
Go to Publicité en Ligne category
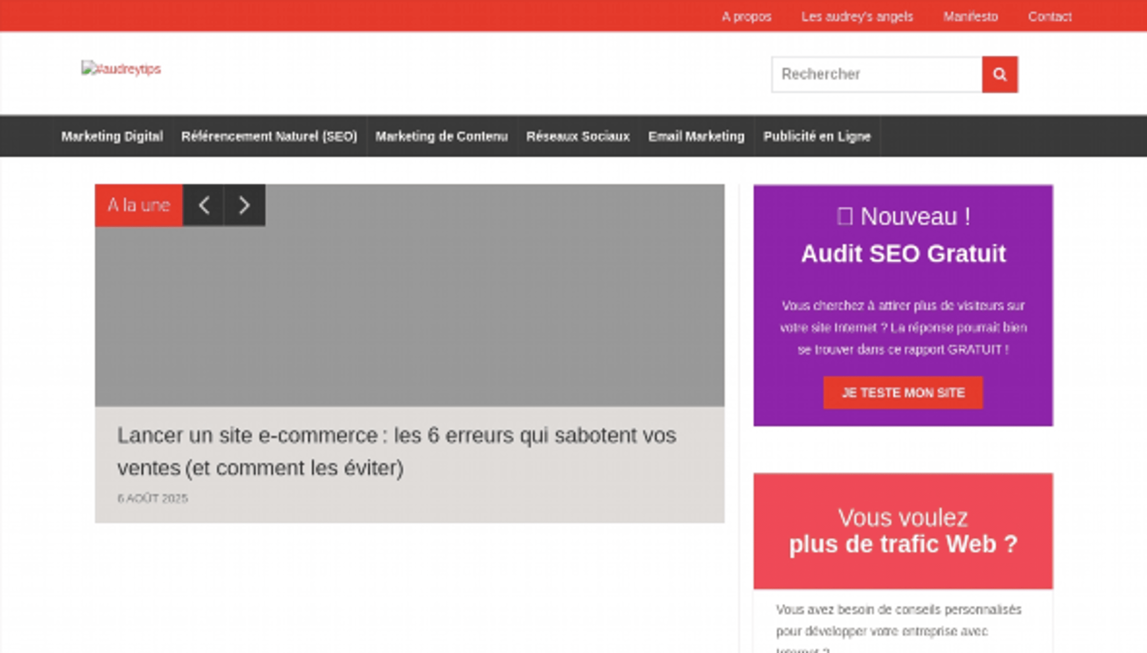(817, 136)
